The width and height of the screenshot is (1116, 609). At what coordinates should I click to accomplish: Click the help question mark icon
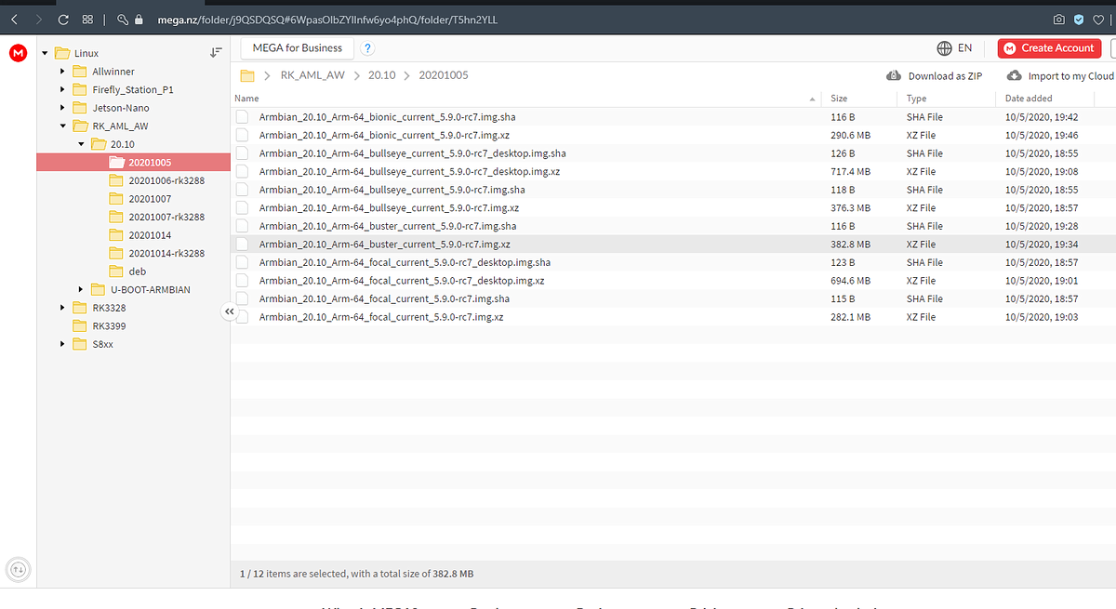pyautogui.click(x=368, y=48)
